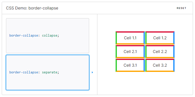Click table cell labeled Cell 2.1

(130, 51)
